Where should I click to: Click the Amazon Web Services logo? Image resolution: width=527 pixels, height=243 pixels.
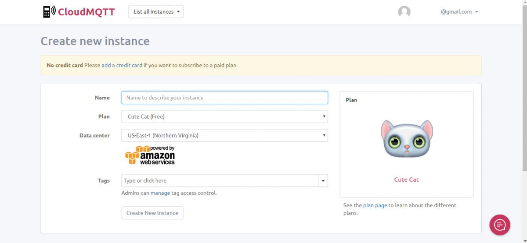[150, 155]
